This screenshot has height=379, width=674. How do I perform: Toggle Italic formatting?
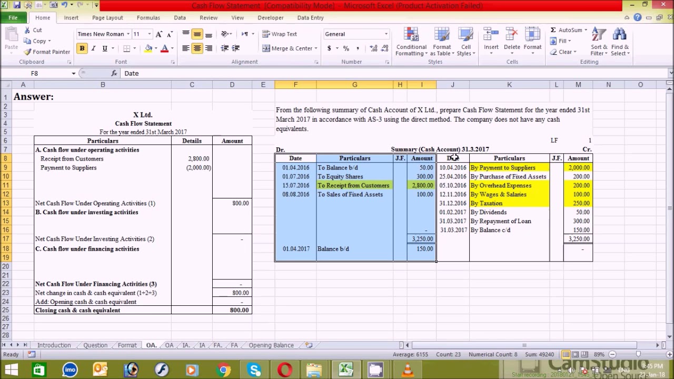click(93, 48)
